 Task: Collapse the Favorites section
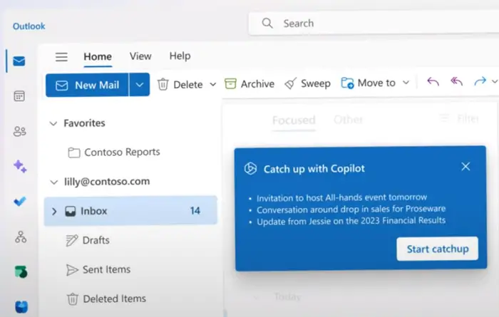tap(53, 123)
